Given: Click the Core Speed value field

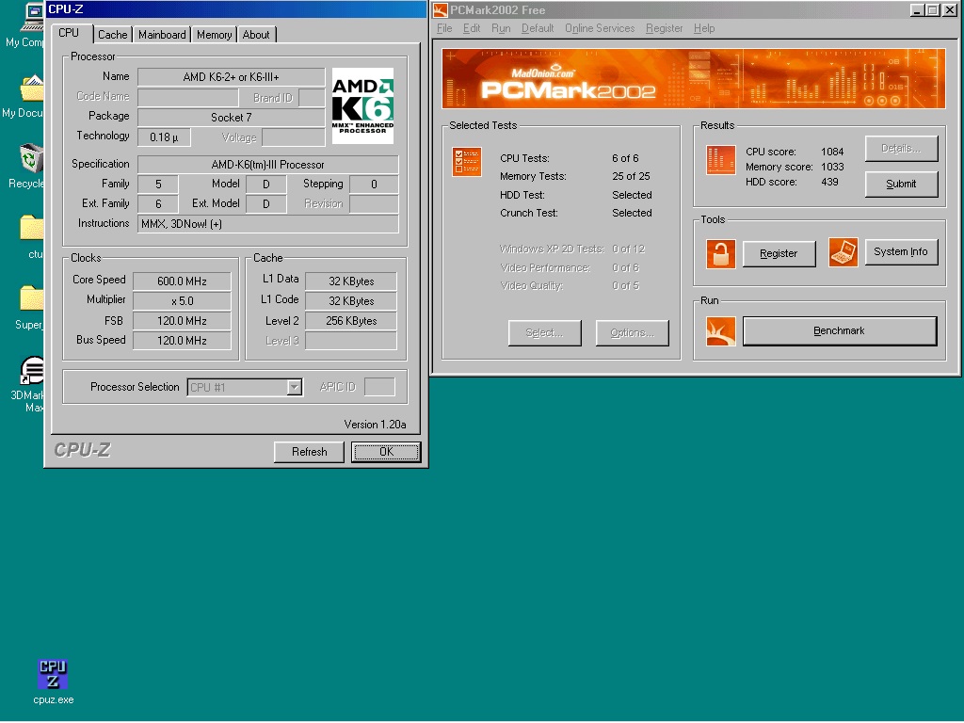Looking at the screenshot, I should click(182, 281).
